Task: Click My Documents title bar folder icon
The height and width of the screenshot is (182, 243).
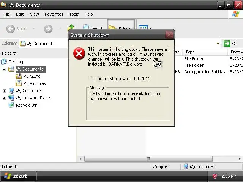Action: tap(3, 4)
